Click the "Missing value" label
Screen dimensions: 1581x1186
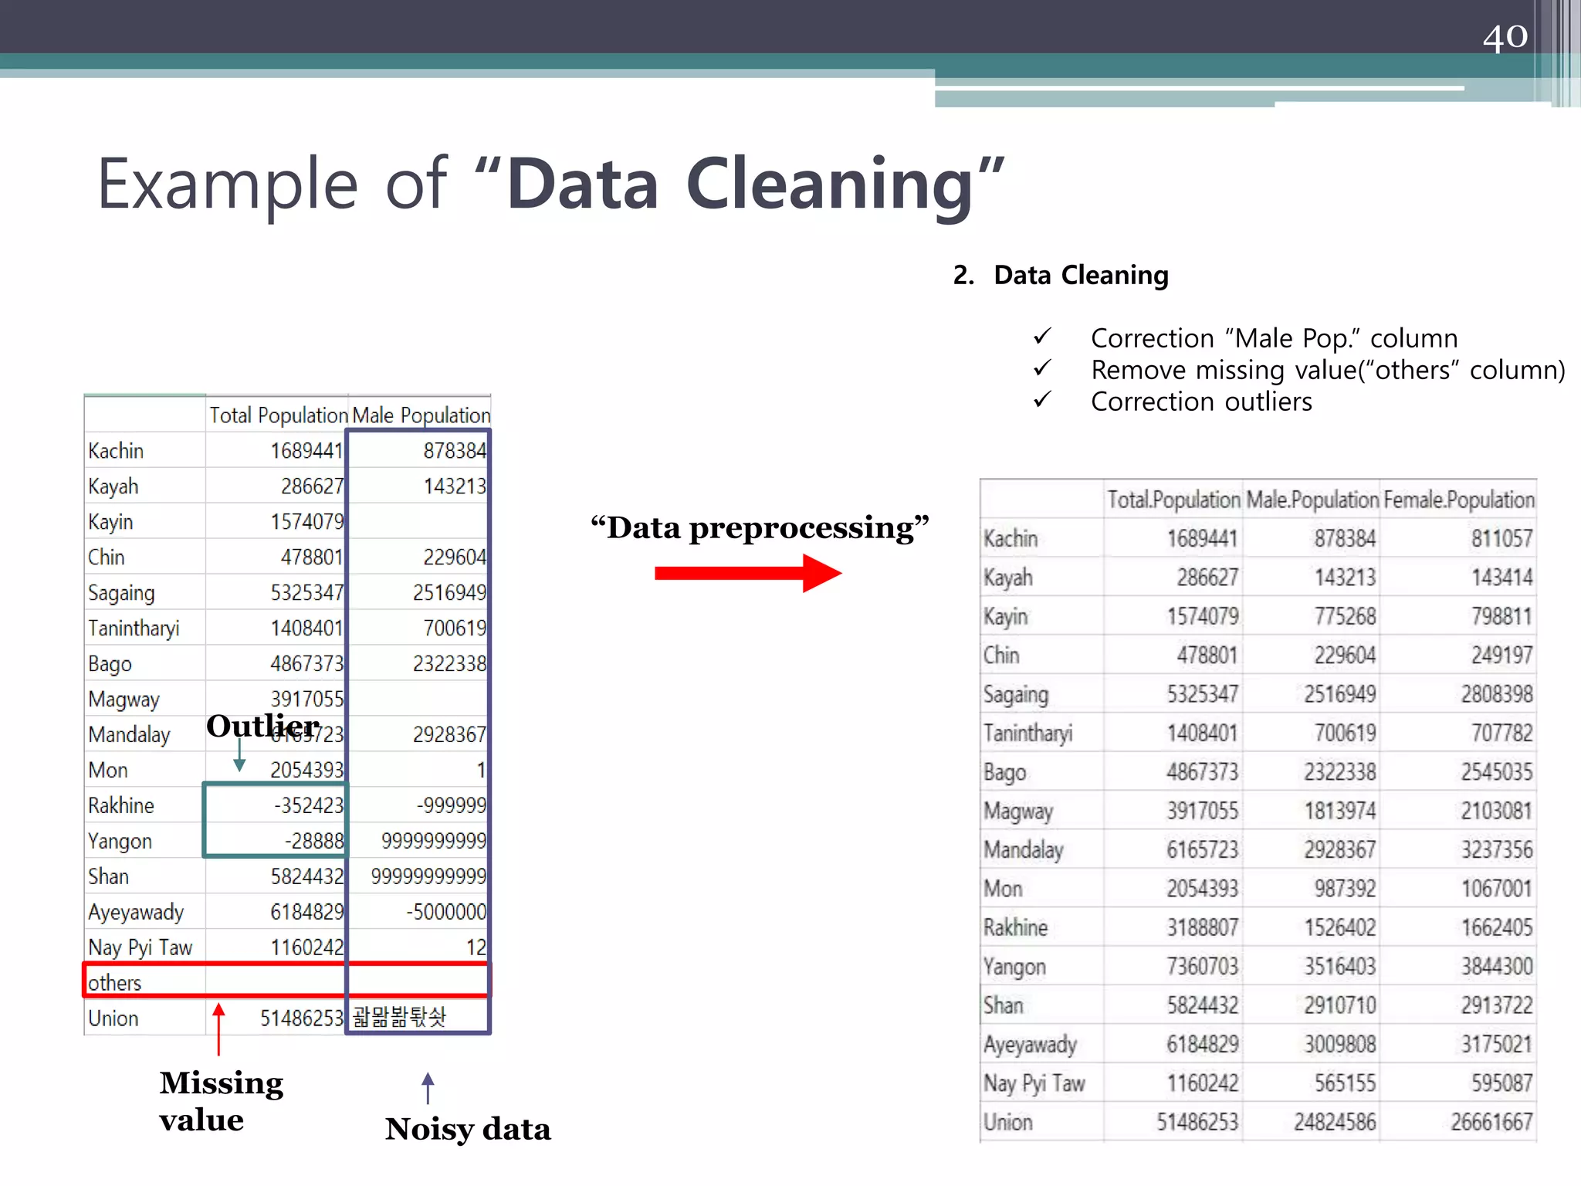point(222,1101)
